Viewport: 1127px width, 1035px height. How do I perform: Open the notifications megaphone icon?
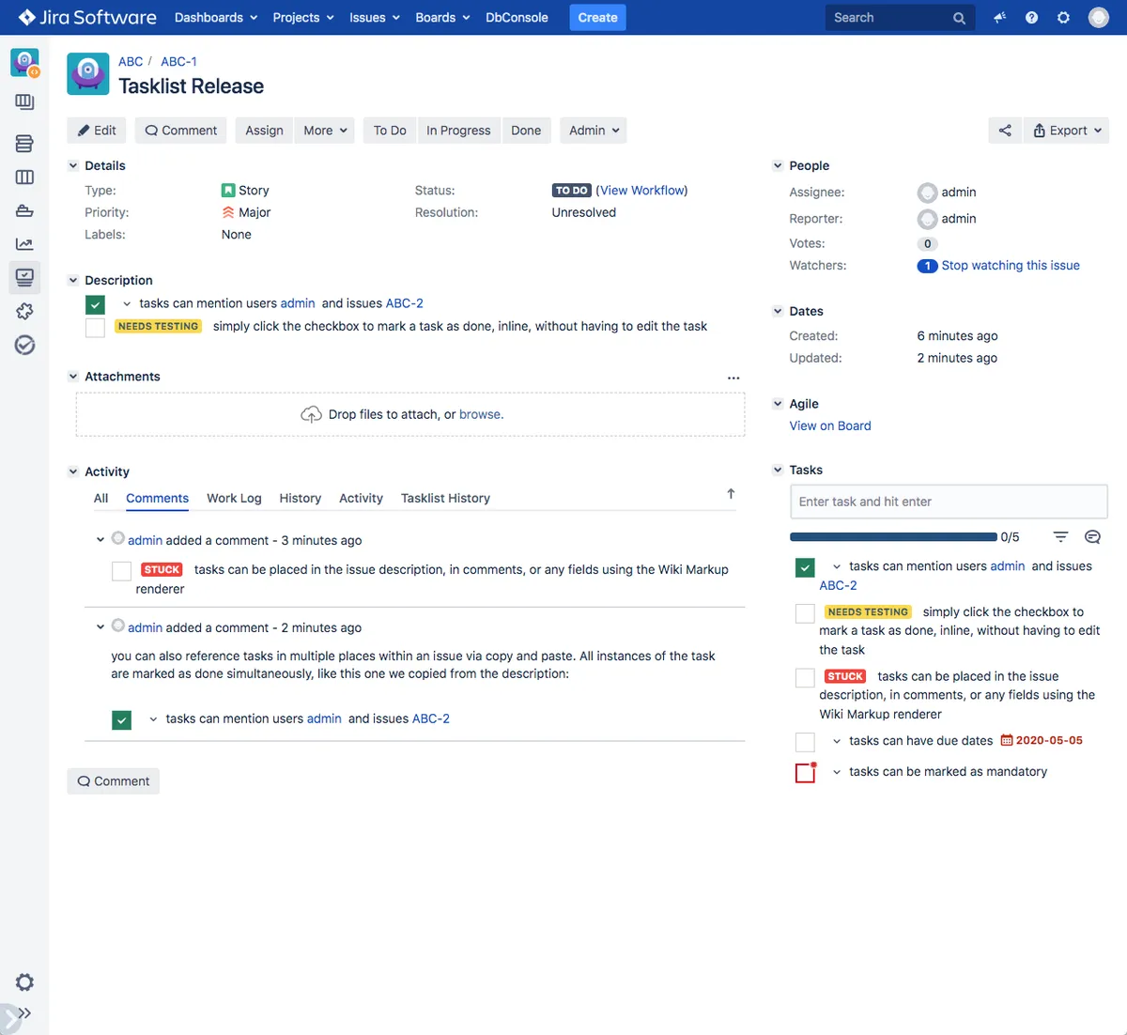999,18
